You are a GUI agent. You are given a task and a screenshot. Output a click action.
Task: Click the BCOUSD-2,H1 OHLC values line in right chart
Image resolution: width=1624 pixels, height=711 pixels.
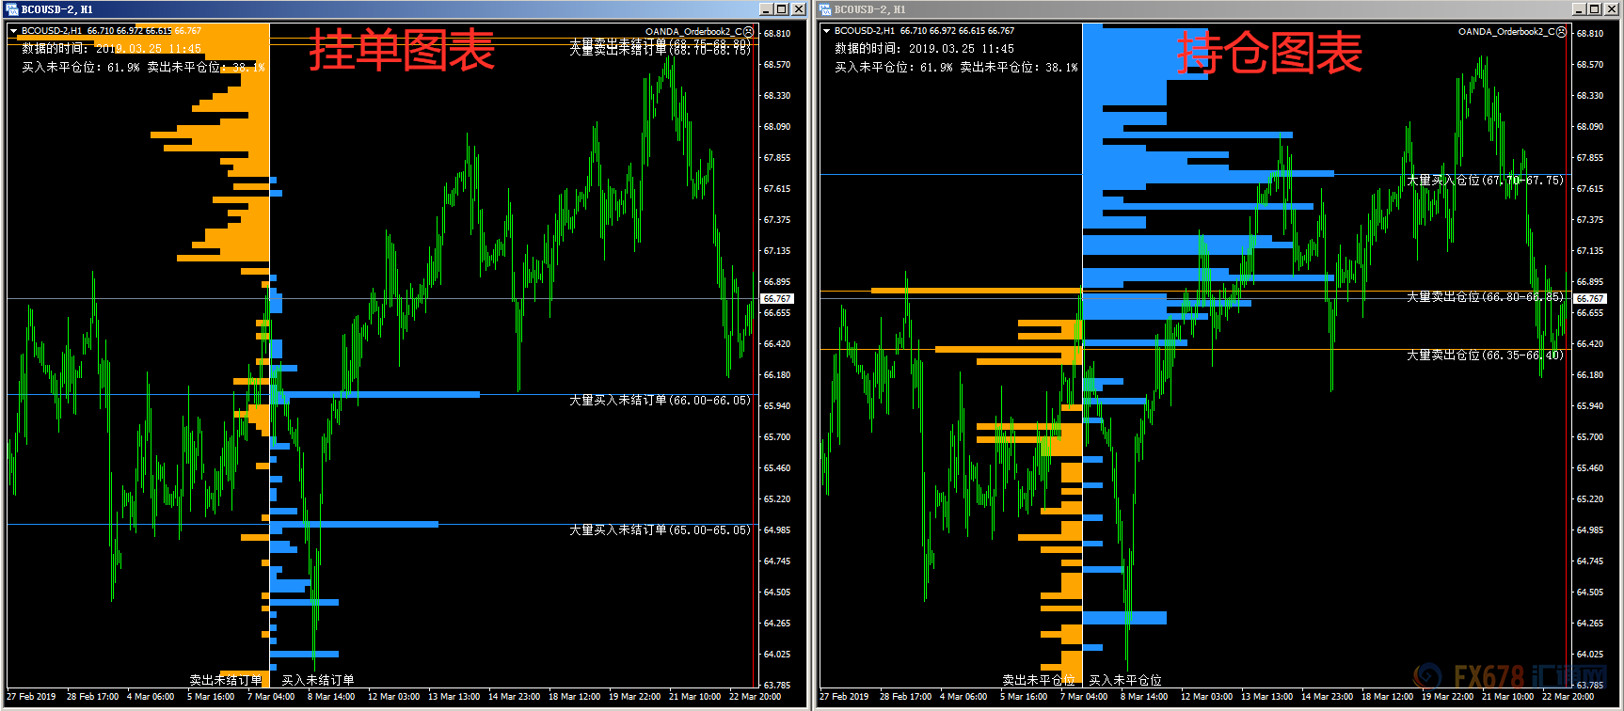924,31
